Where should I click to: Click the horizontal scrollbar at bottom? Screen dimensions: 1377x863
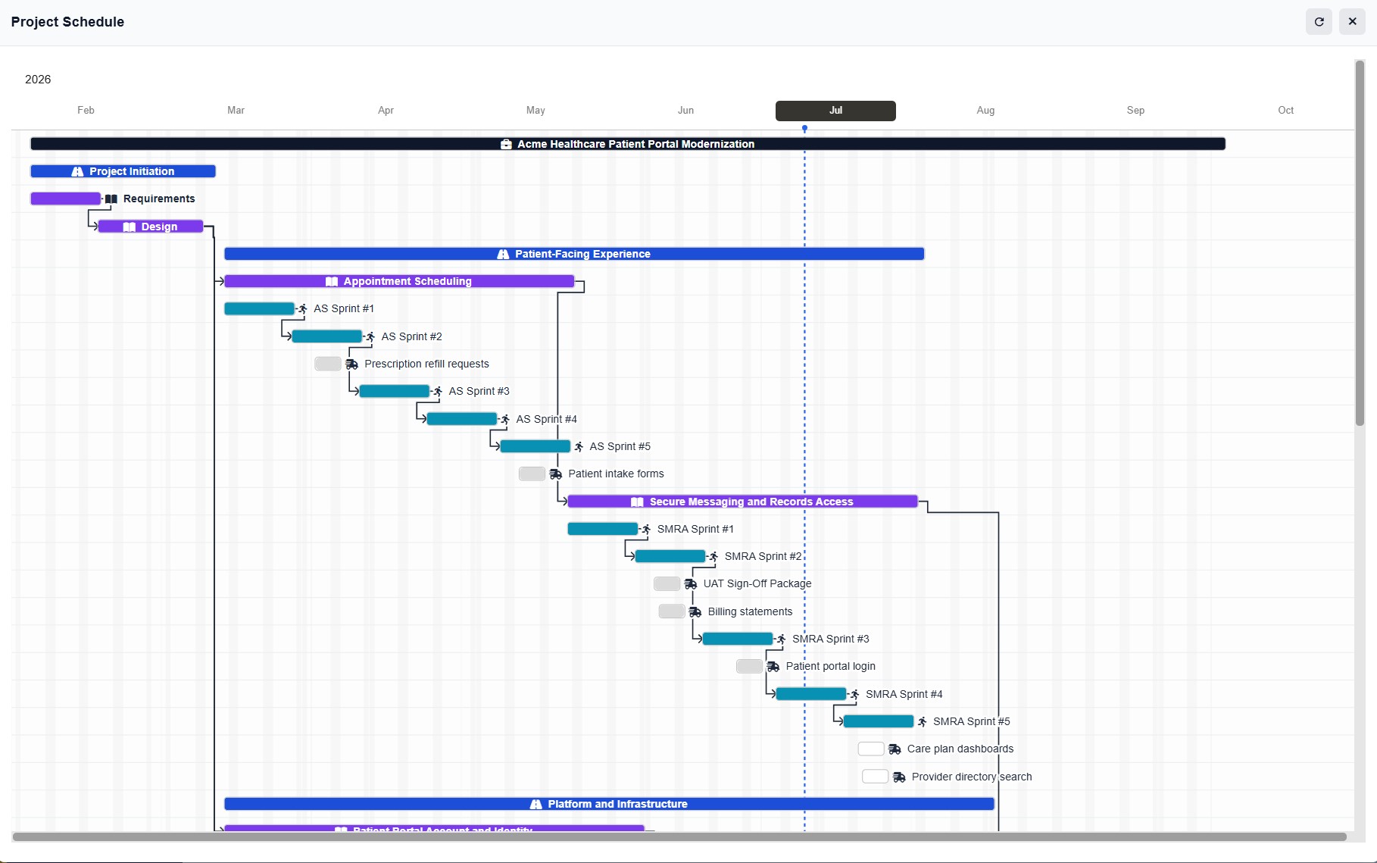click(x=679, y=837)
